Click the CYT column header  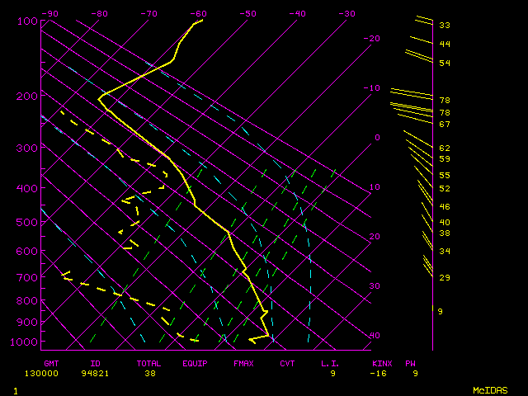tap(287, 363)
